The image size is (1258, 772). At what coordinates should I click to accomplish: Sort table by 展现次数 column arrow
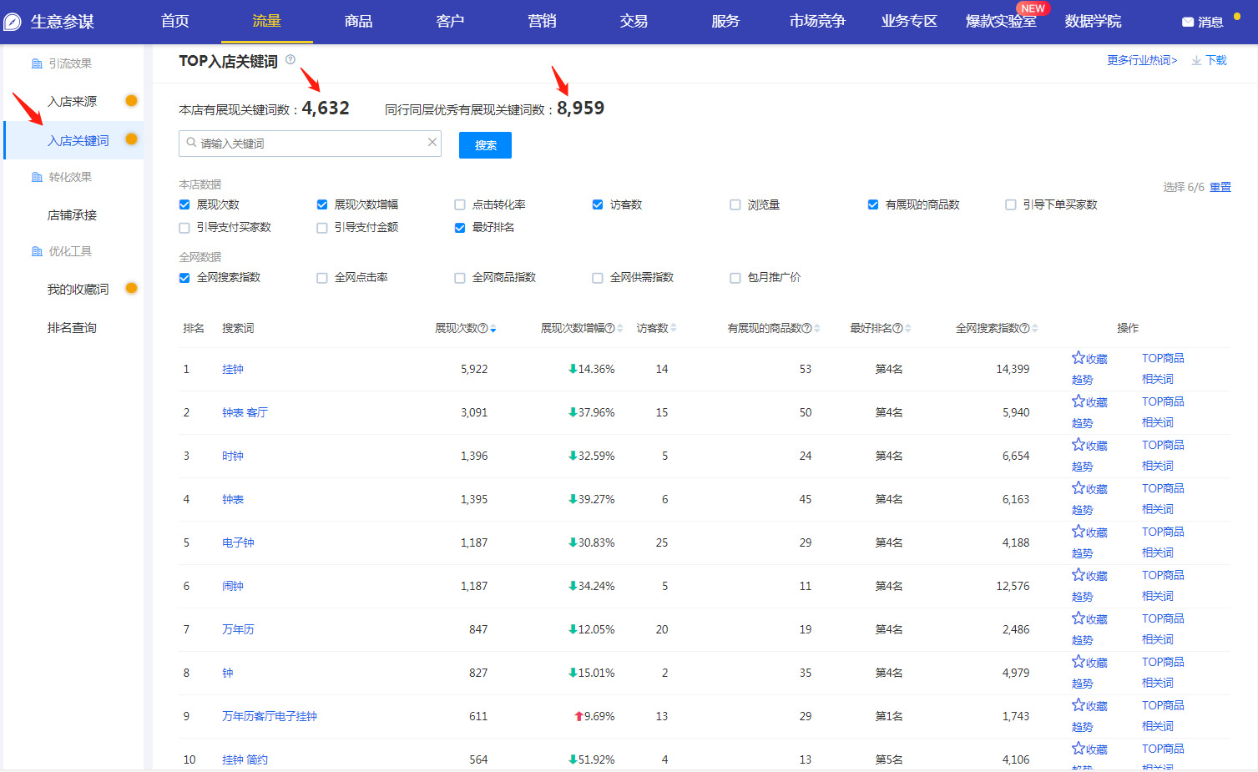click(493, 329)
